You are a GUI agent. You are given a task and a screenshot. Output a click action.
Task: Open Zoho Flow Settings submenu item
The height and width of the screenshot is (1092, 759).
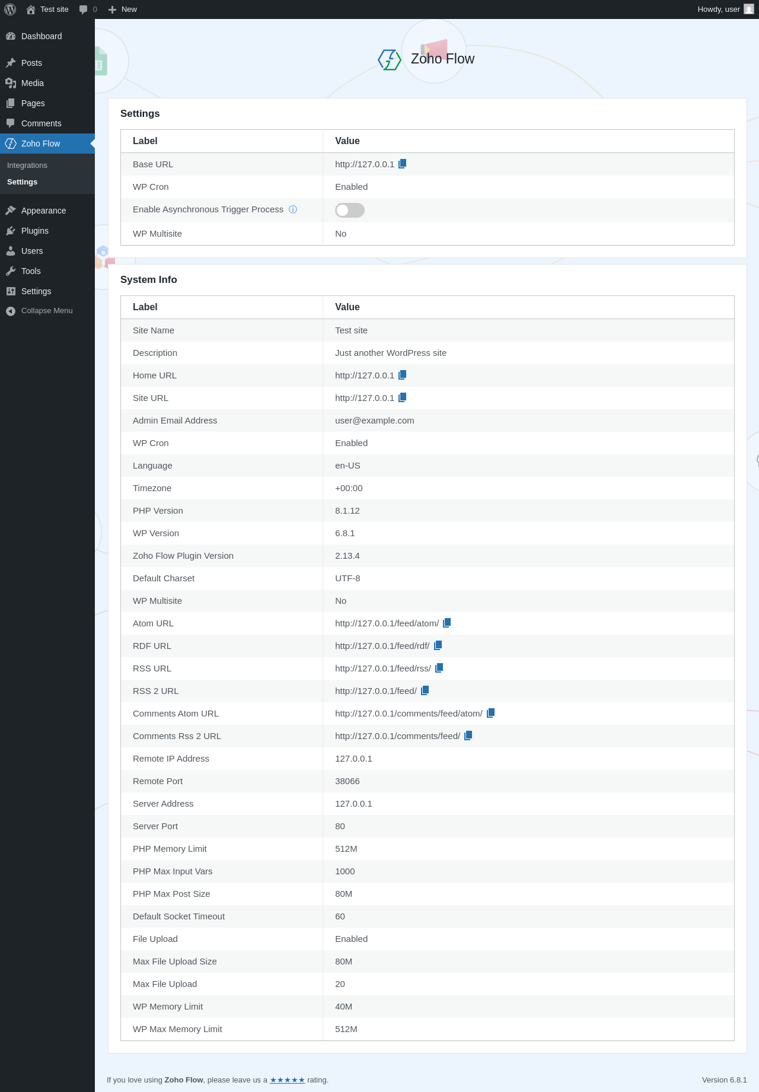(23, 182)
